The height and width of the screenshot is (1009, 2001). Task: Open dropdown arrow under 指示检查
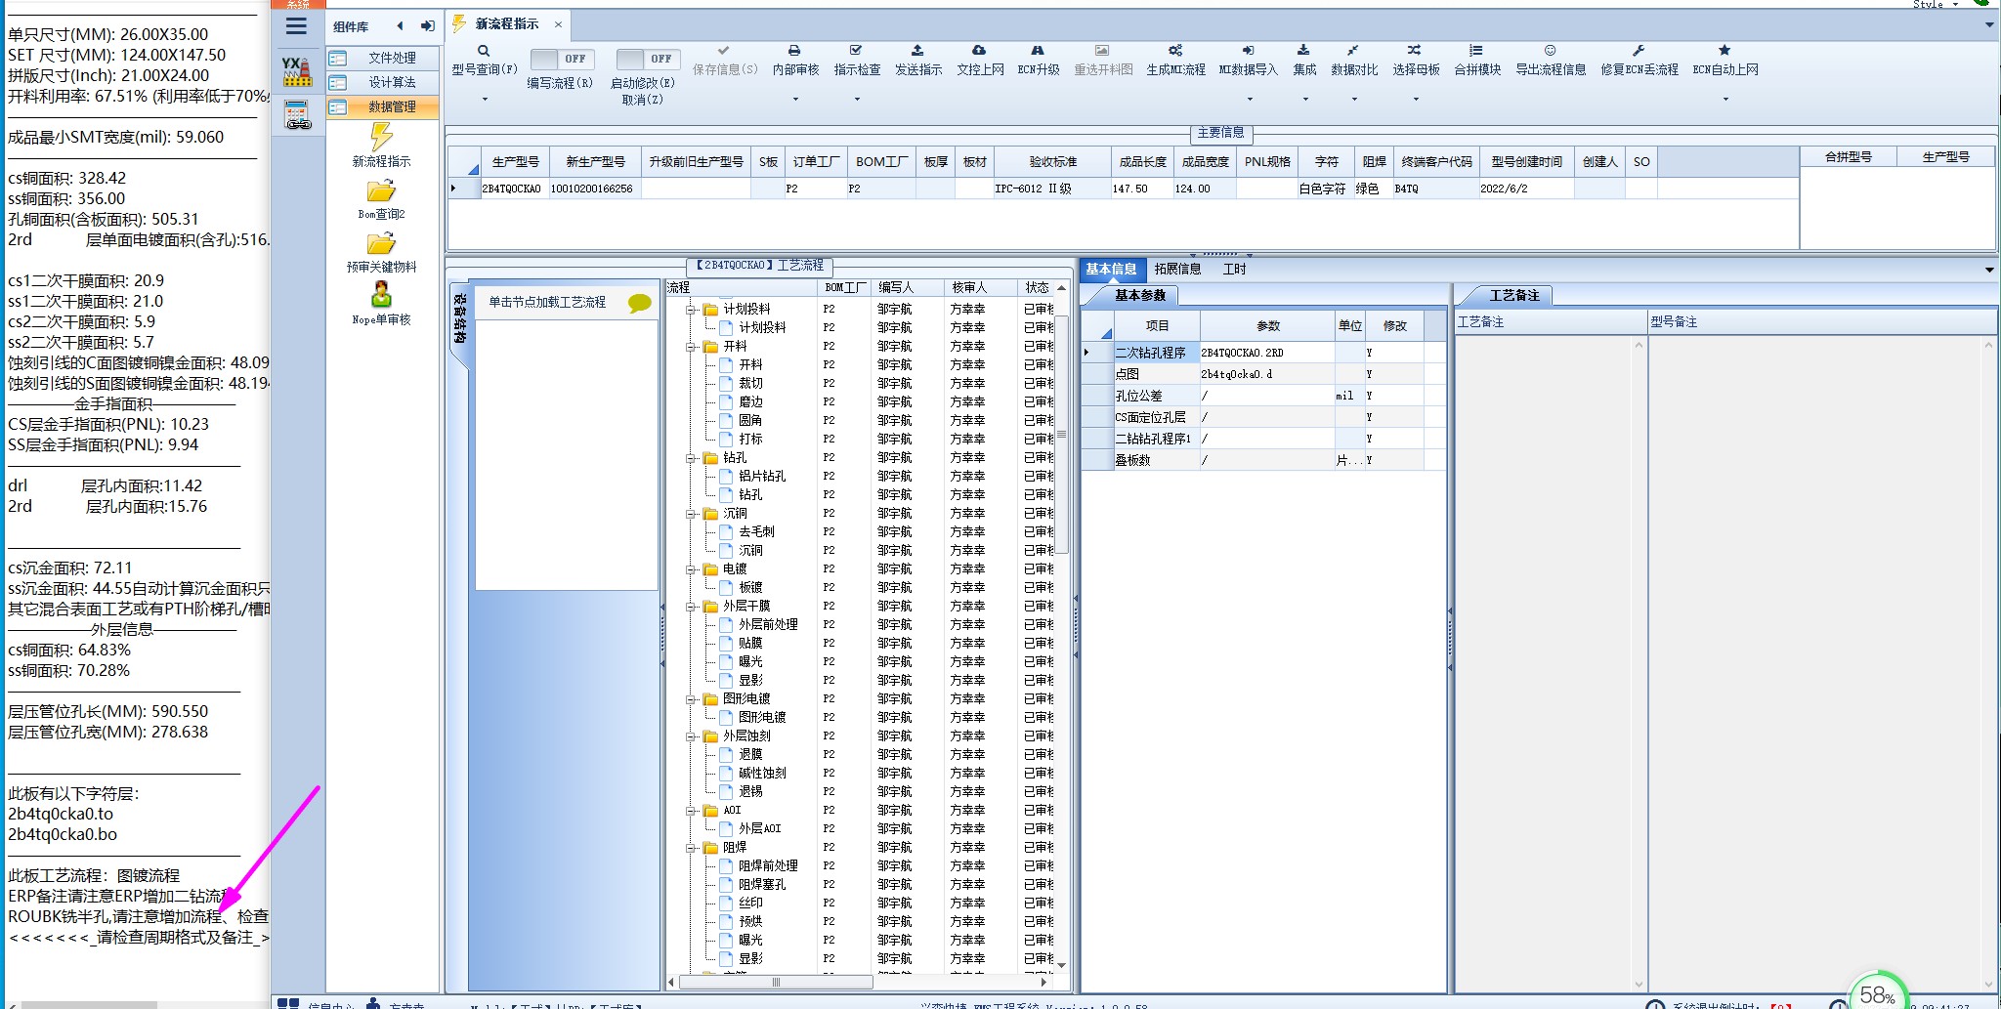click(857, 99)
